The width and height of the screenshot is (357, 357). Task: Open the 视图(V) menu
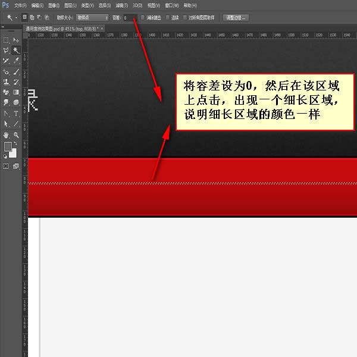click(154, 5)
